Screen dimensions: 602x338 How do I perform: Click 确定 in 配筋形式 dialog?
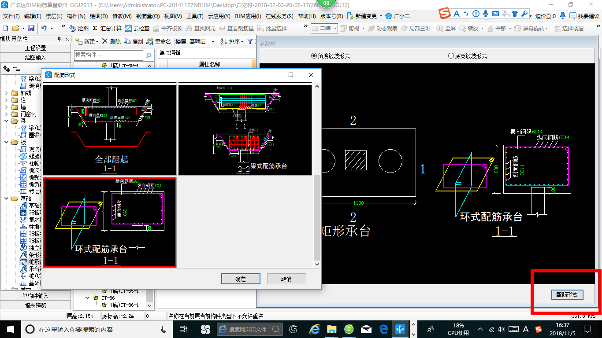pyautogui.click(x=241, y=279)
